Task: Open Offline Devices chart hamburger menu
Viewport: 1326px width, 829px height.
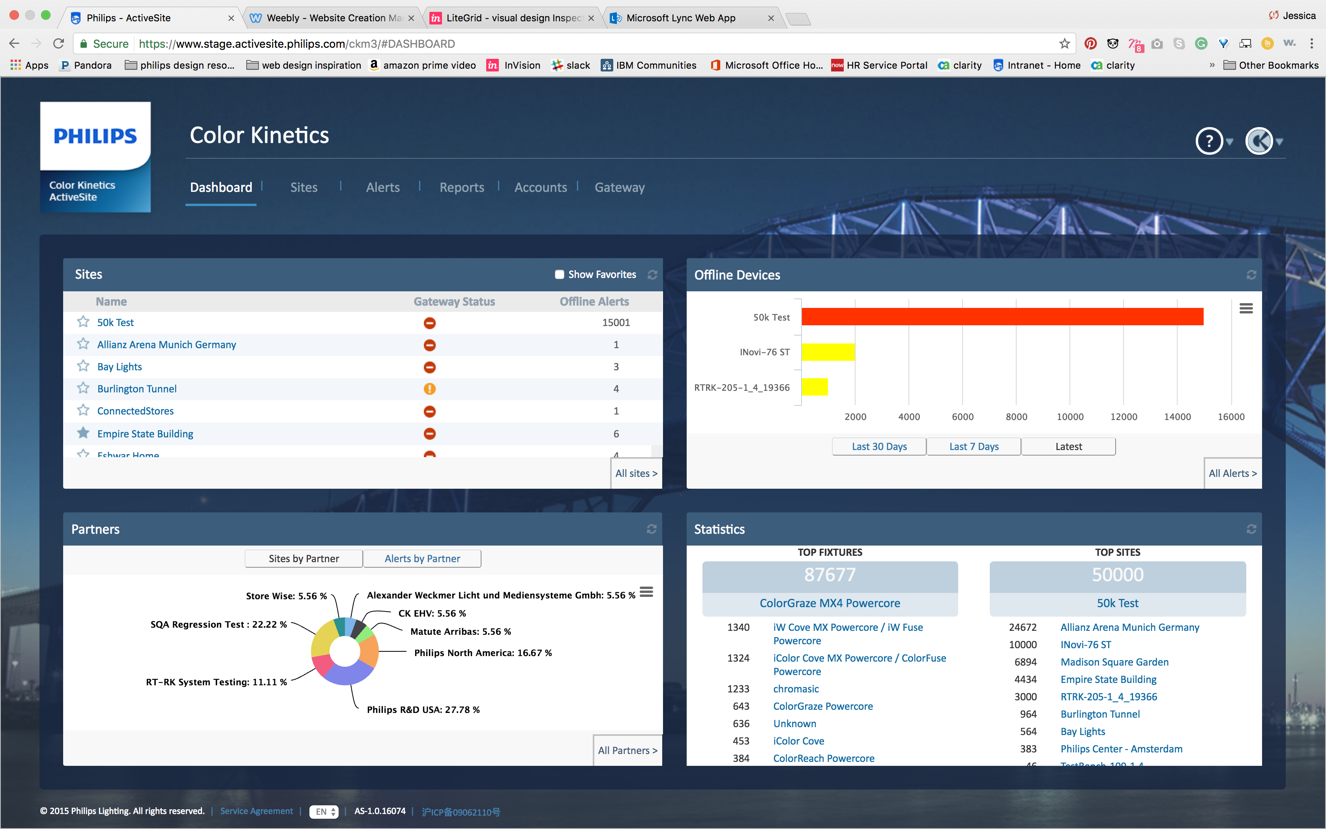Action: point(1245,309)
